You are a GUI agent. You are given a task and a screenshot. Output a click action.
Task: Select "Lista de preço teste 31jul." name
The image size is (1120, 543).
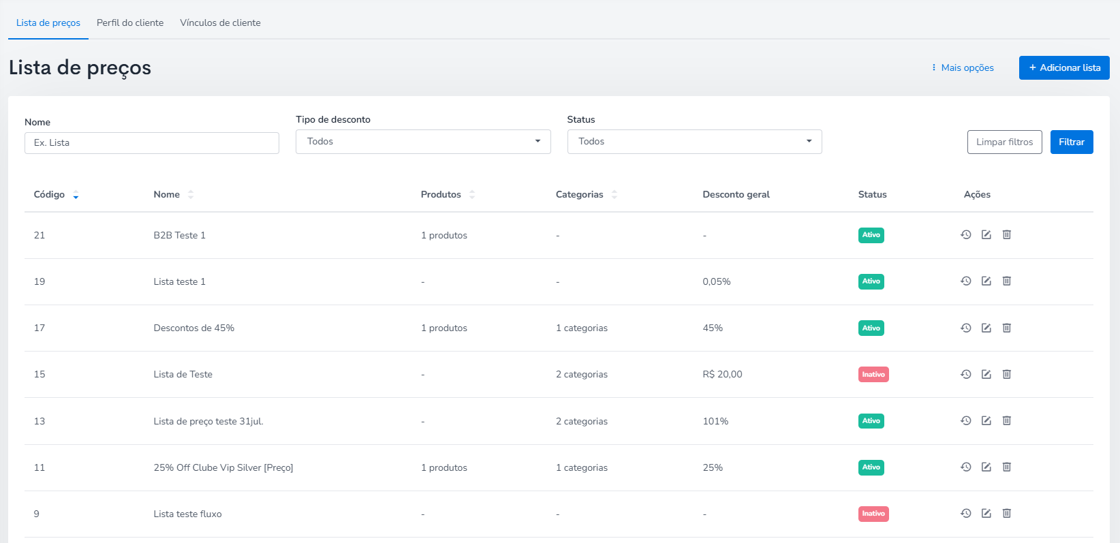click(x=208, y=421)
